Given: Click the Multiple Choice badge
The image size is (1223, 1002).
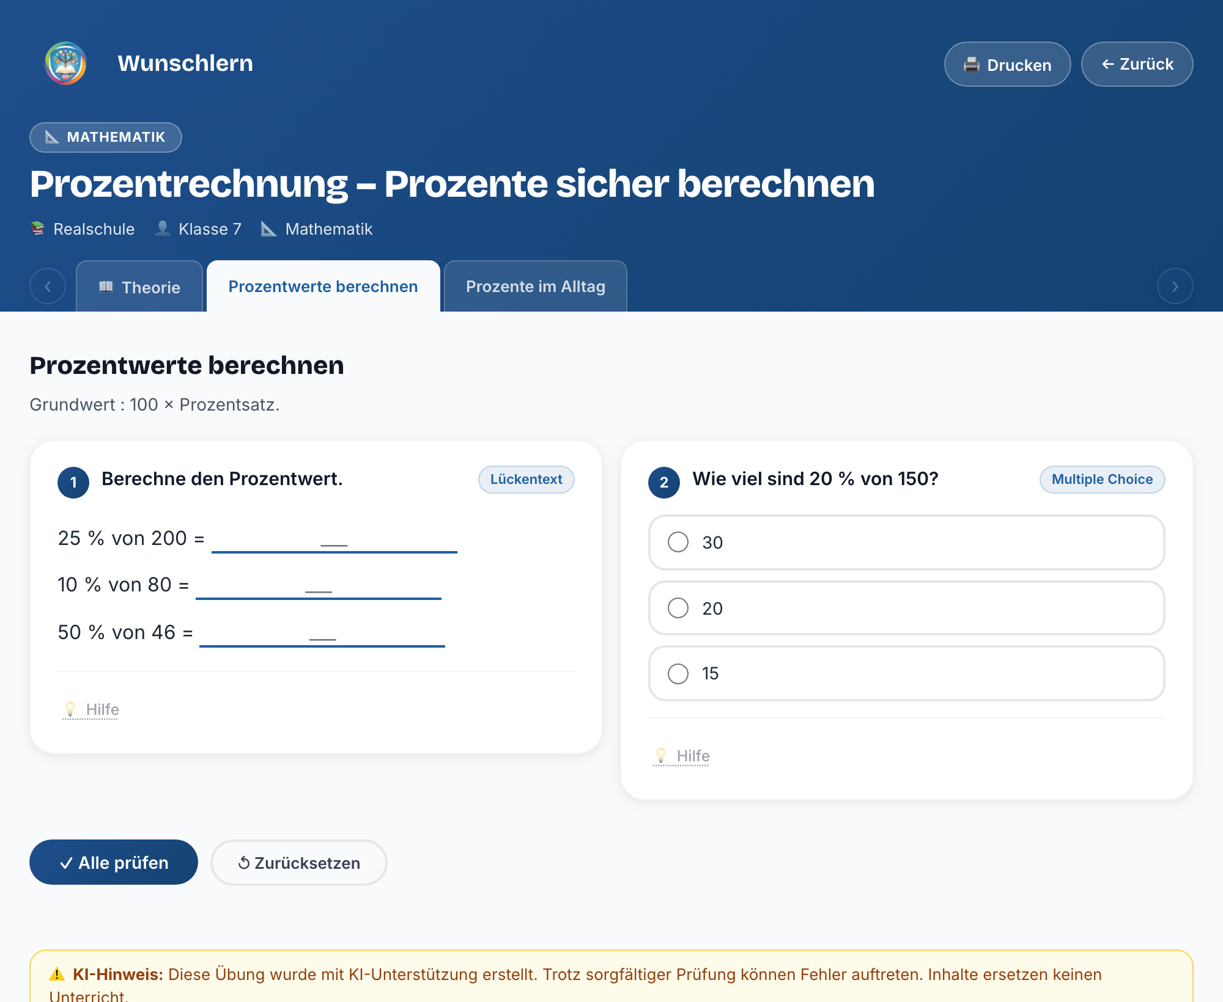Looking at the screenshot, I should click(x=1102, y=479).
